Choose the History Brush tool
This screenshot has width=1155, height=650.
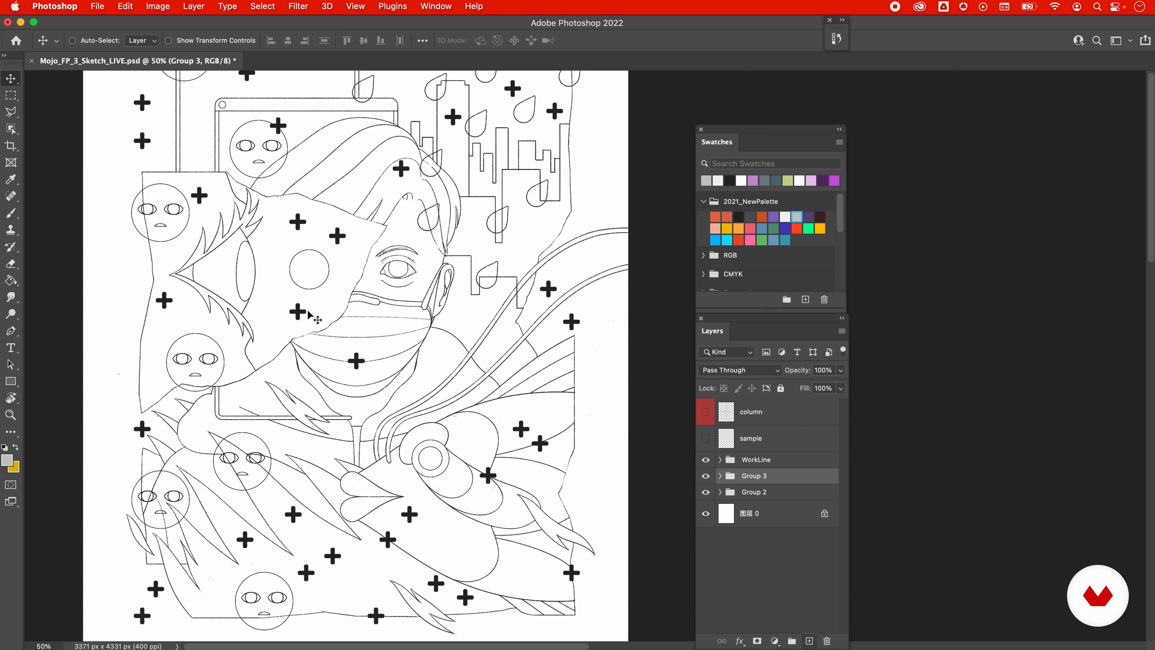pyautogui.click(x=11, y=247)
